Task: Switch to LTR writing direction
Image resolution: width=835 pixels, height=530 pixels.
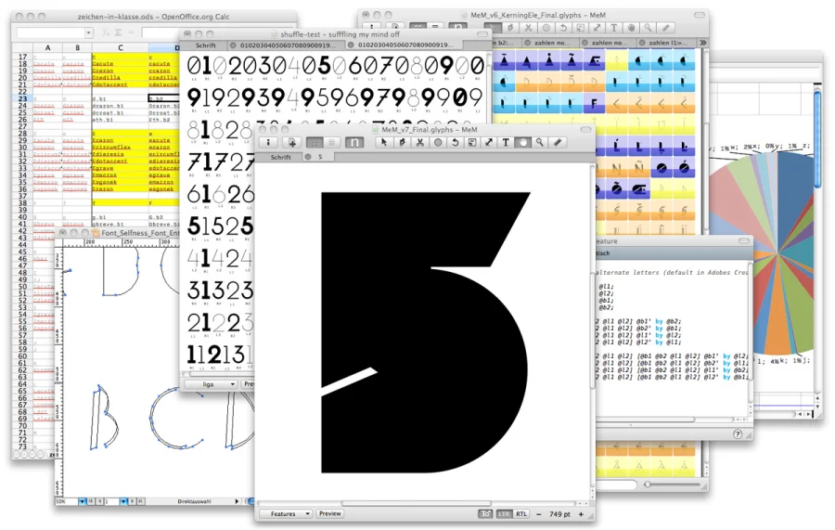Action: pyautogui.click(x=504, y=513)
